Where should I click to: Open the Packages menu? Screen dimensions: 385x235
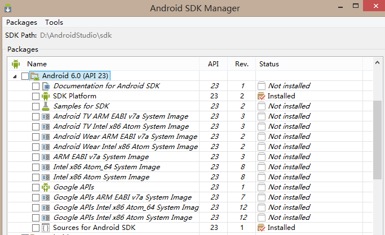(21, 22)
